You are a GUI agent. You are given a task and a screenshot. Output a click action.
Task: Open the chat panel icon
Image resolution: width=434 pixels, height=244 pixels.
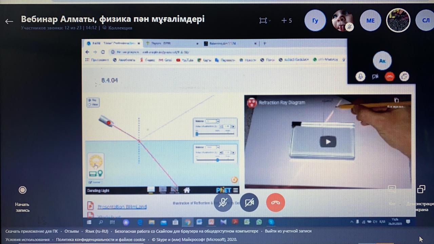[392, 189]
